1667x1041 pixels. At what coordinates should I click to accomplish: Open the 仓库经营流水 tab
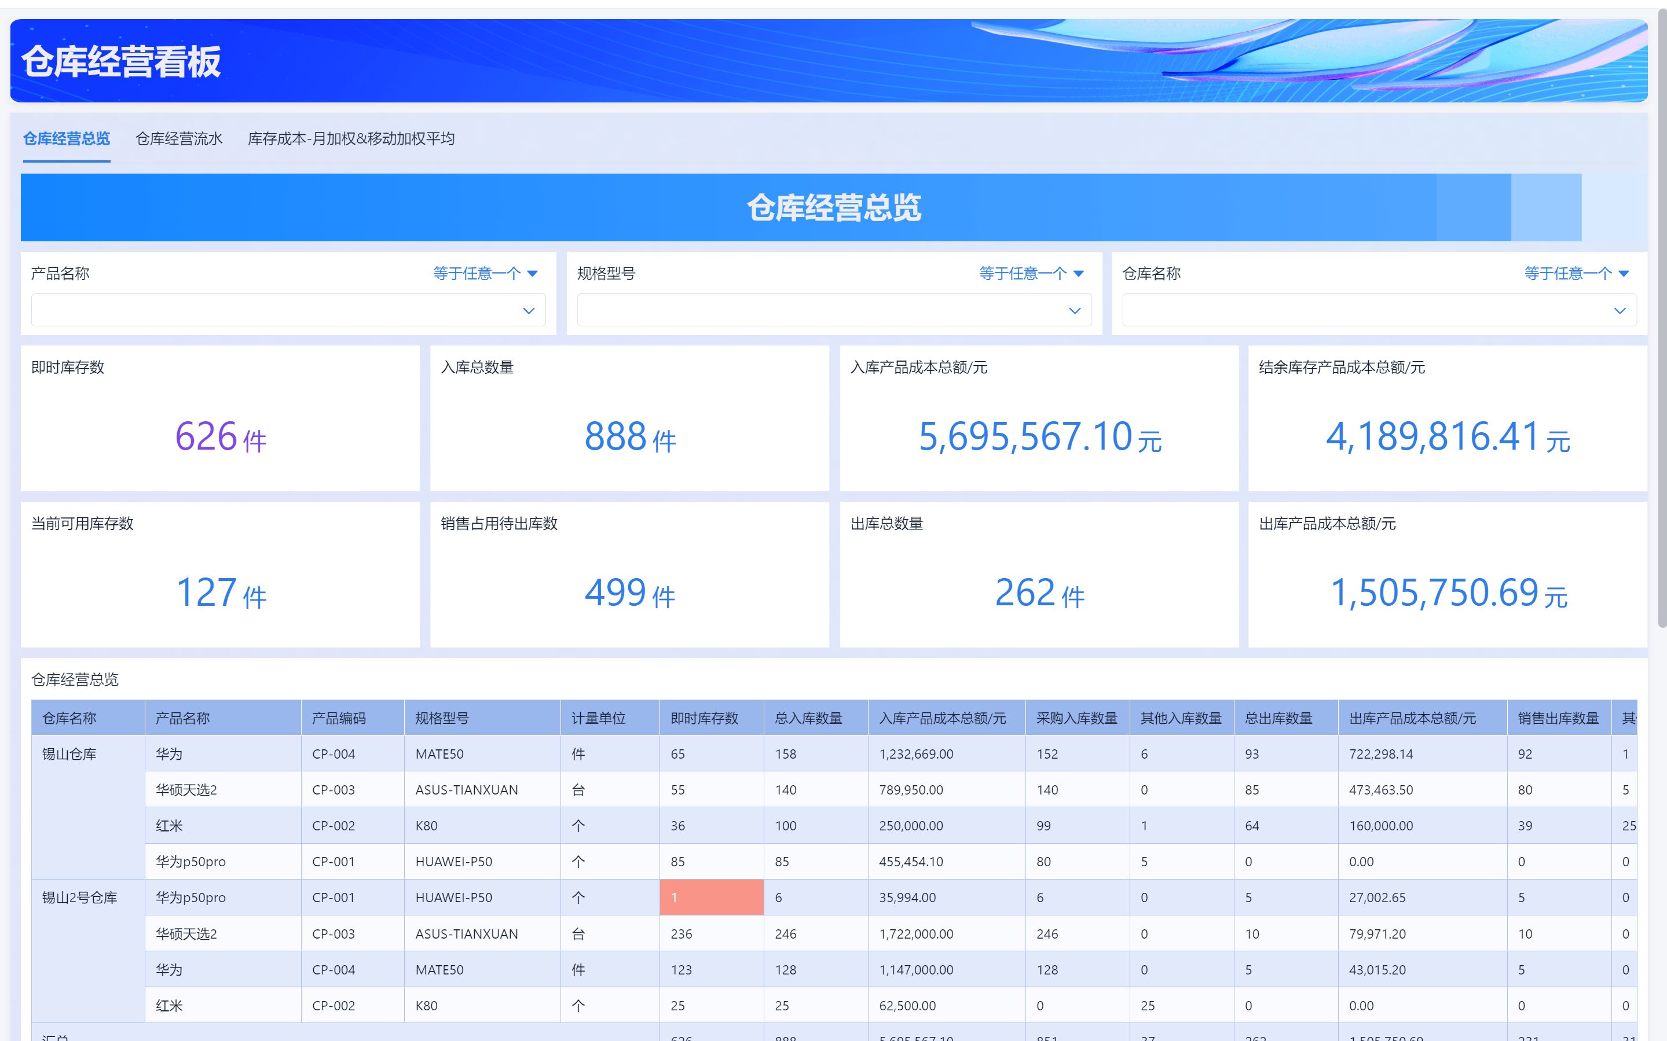(x=178, y=138)
